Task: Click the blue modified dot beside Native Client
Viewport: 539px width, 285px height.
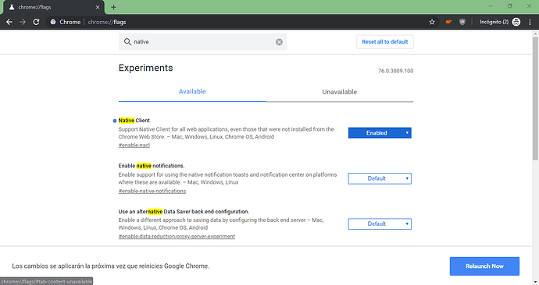Action: (x=115, y=121)
